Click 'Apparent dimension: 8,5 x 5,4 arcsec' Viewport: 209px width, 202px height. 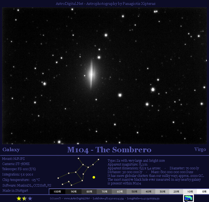coord(134,168)
